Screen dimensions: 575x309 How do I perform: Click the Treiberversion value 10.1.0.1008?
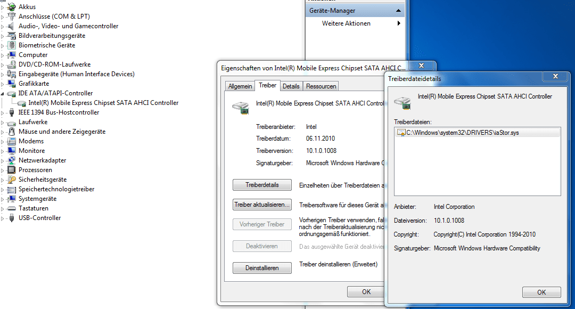click(321, 150)
